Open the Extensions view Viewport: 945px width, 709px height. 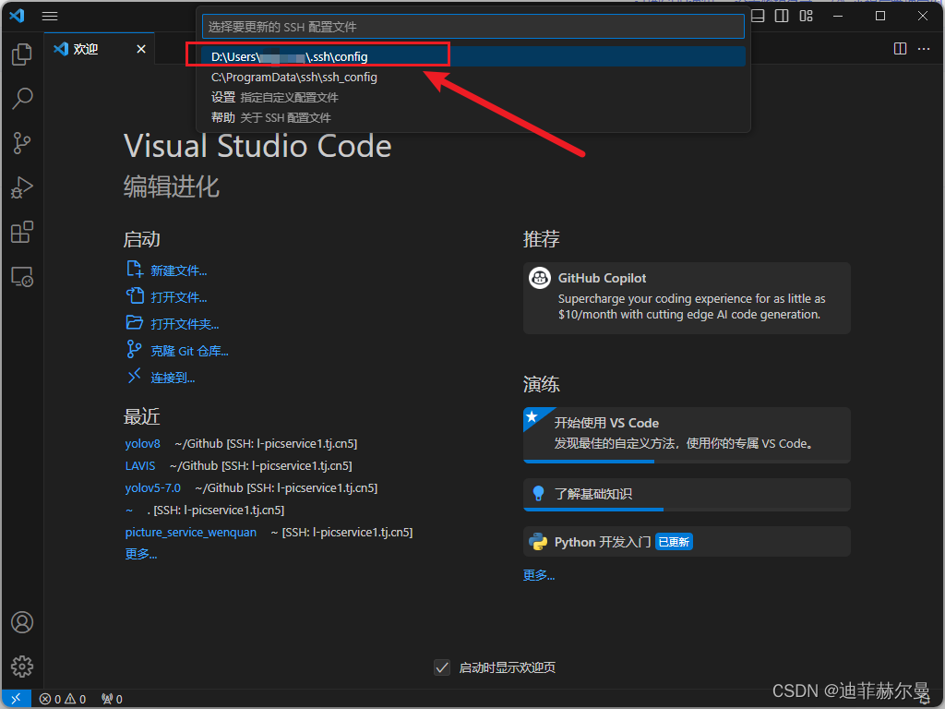pos(22,232)
